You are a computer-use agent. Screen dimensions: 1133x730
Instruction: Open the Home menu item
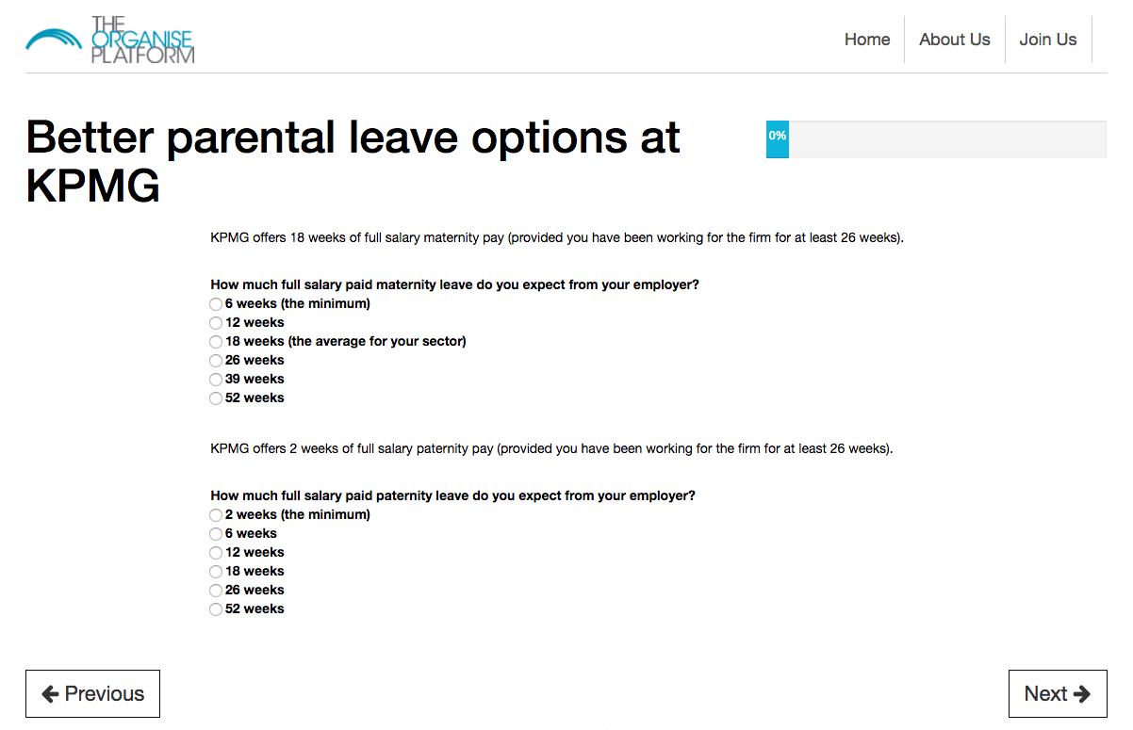pyautogui.click(x=867, y=40)
